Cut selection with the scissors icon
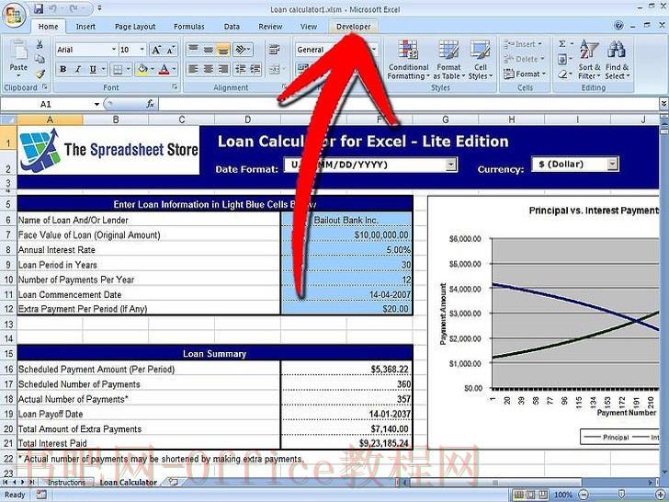 pos(40,44)
